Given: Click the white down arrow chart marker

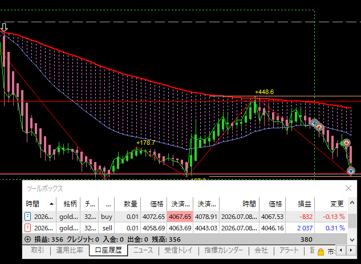Looking at the screenshot, I should [x=4, y=27].
